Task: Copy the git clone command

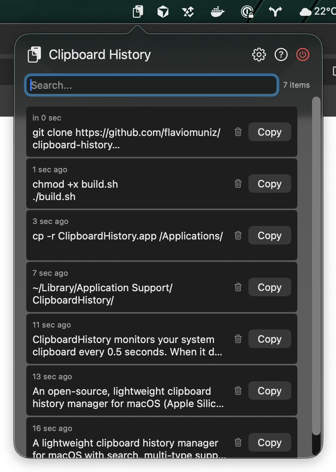Action: (269, 132)
